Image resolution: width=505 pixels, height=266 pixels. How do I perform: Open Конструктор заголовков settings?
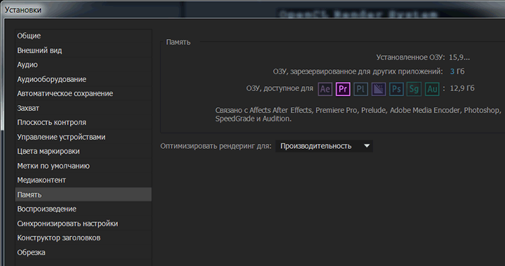(83, 238)
